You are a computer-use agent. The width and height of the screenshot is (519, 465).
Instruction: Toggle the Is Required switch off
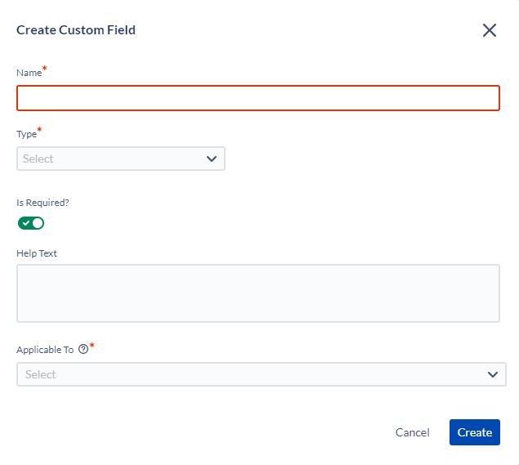click(x=31, y=223)
